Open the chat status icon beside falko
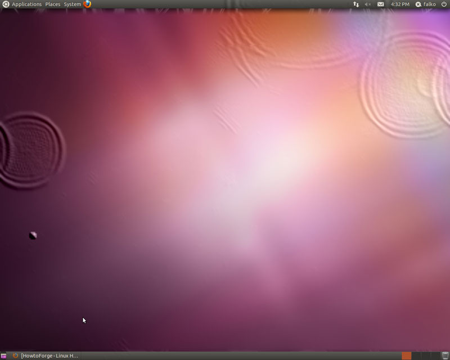 (418, 4)
